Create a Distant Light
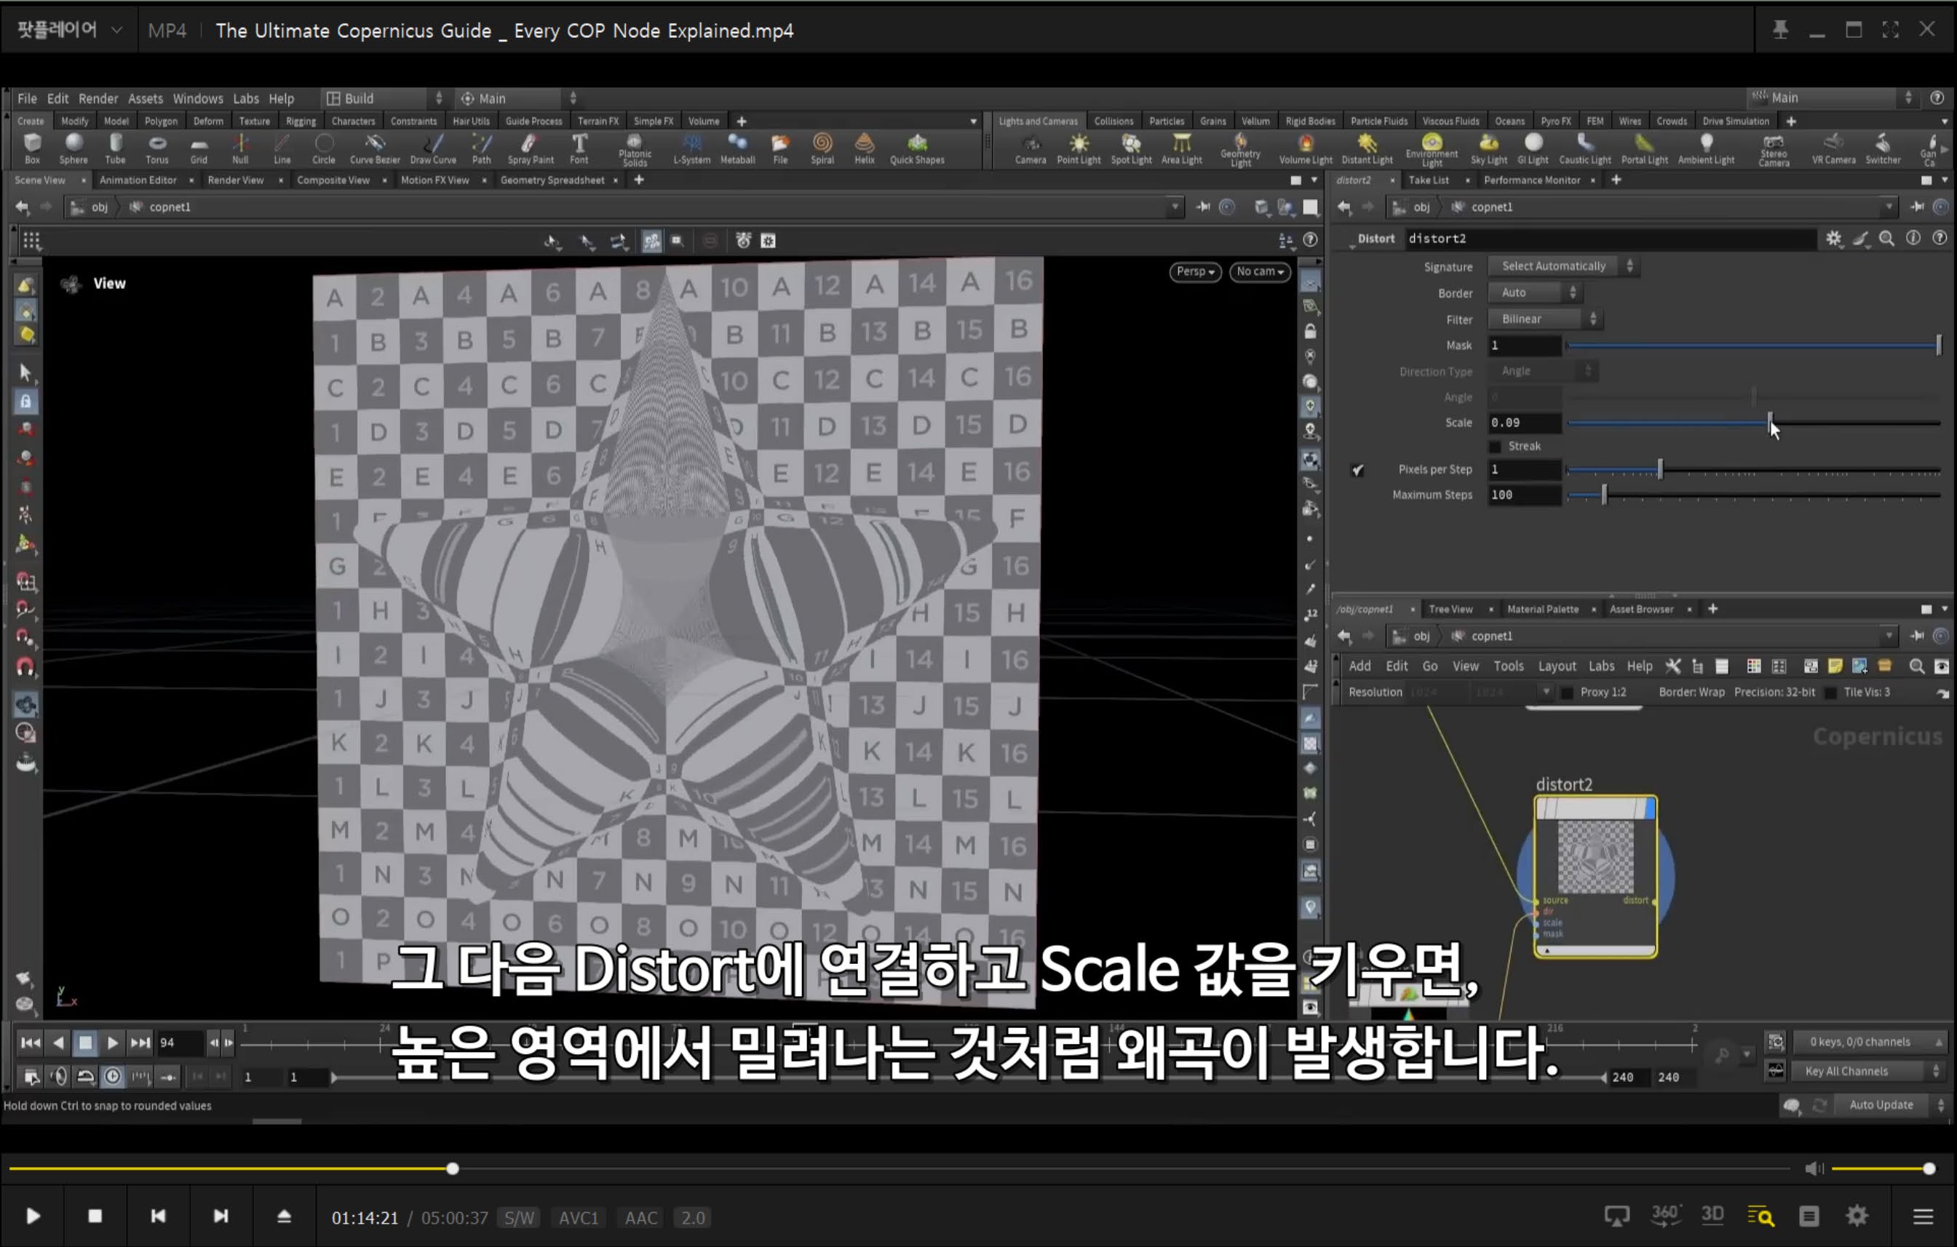Viewport: 1957px width, 1247px height. [x=1367, y=148]
